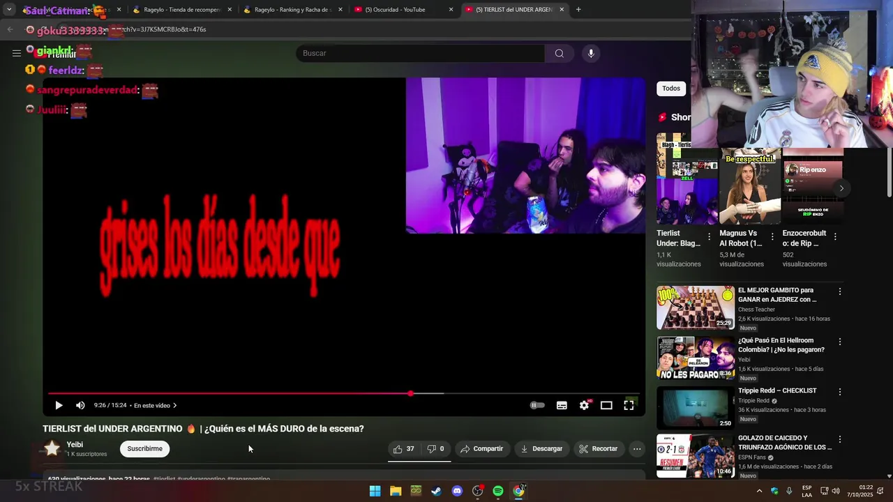The image size is (893, 502).
Task: Toggle the autoplay switch in the player
Action: 537,405
